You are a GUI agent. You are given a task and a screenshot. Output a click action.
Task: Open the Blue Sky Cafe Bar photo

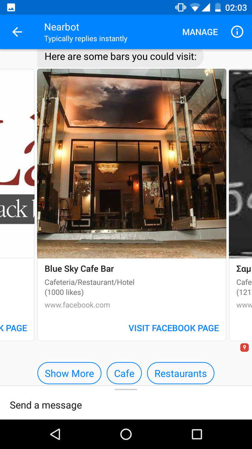pyautogui.click(x=132, y=164)
